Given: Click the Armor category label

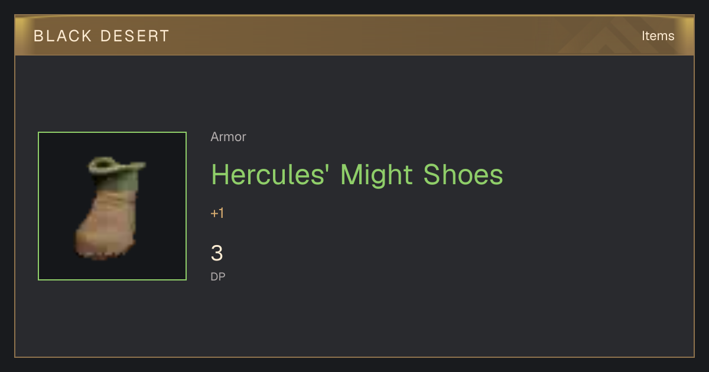Looking at the screenshot, I should (228, 137).
